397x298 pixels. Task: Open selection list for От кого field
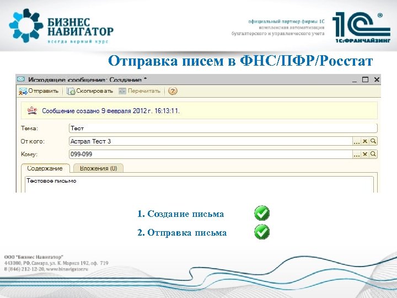(357, 141)
